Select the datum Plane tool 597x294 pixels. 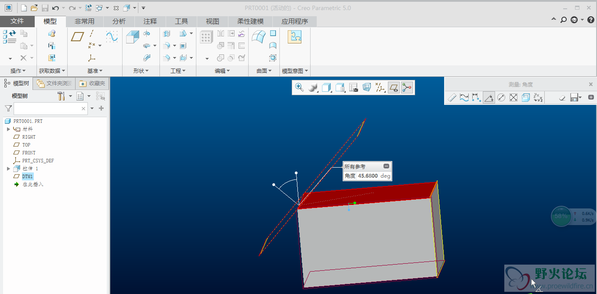coord(77,36)
